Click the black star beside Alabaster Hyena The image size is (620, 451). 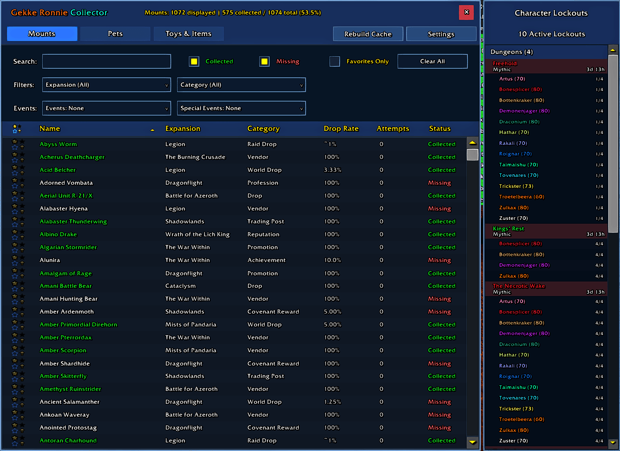click(22, 206)
